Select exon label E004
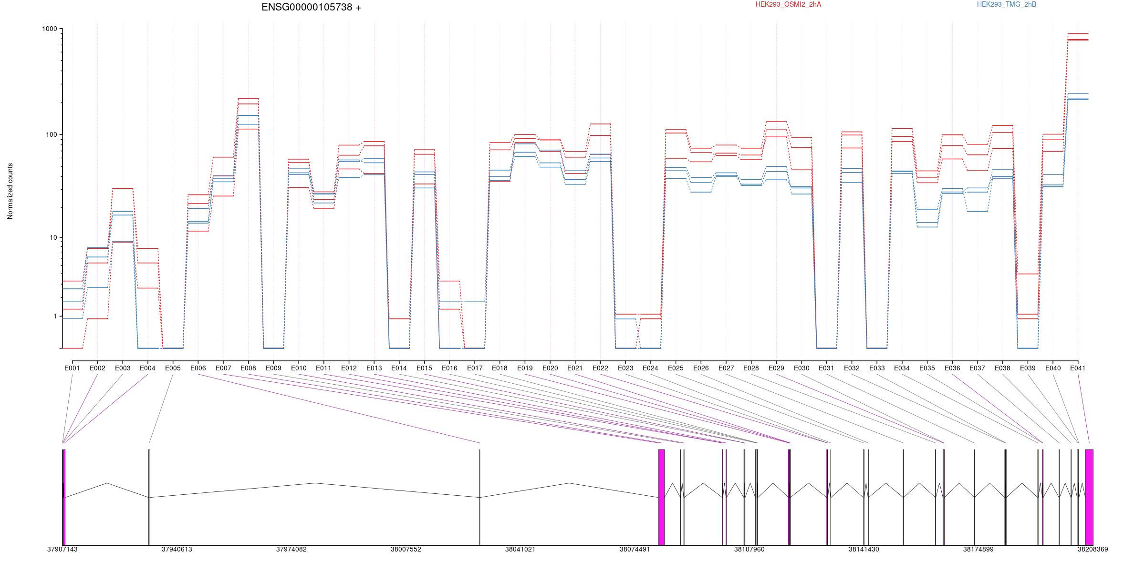 click(147, 368)
